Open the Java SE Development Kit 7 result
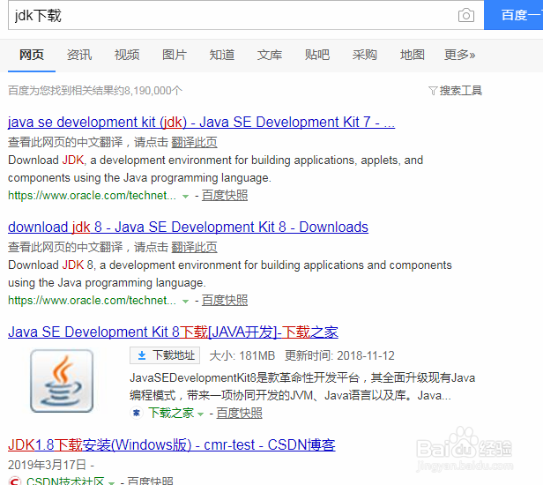The height and width of the screenshot is (485, 543). click(x=201, y=122)
